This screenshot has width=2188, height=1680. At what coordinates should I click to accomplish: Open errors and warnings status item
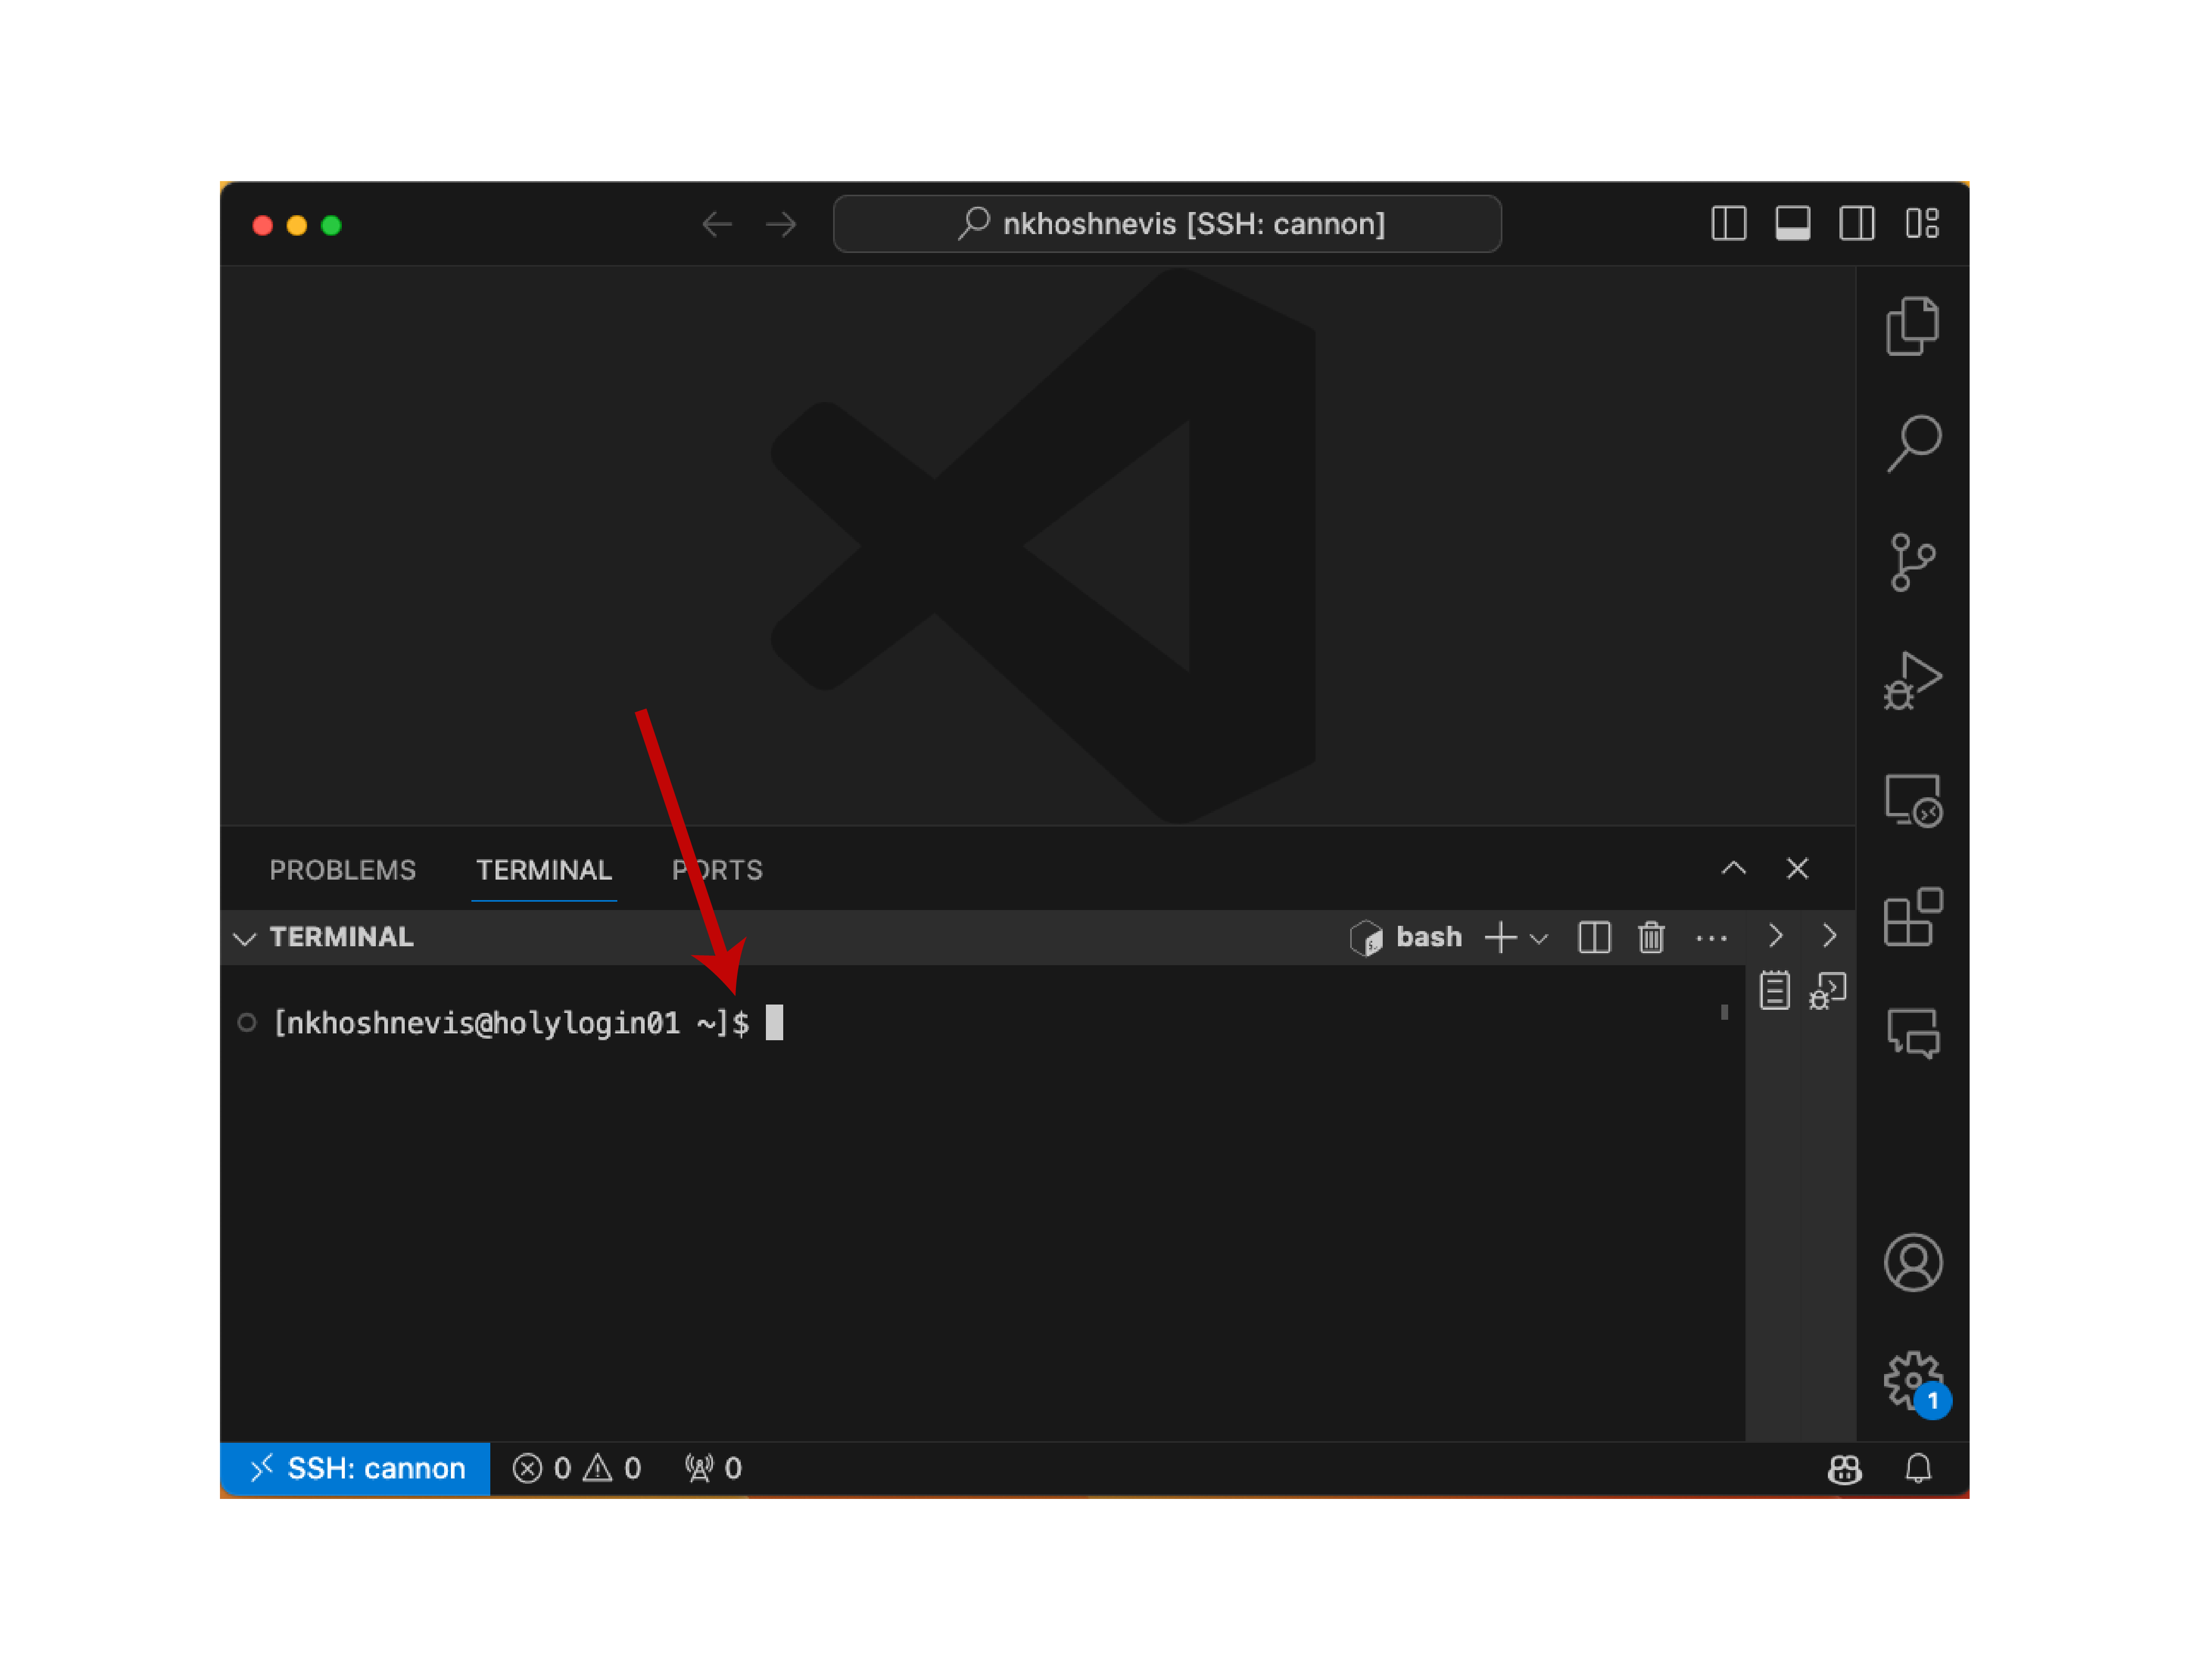click(576, 1468)
